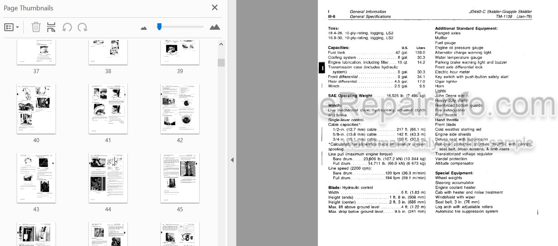
Task: Select page 45 thumbnail
Action: point(180,178)
